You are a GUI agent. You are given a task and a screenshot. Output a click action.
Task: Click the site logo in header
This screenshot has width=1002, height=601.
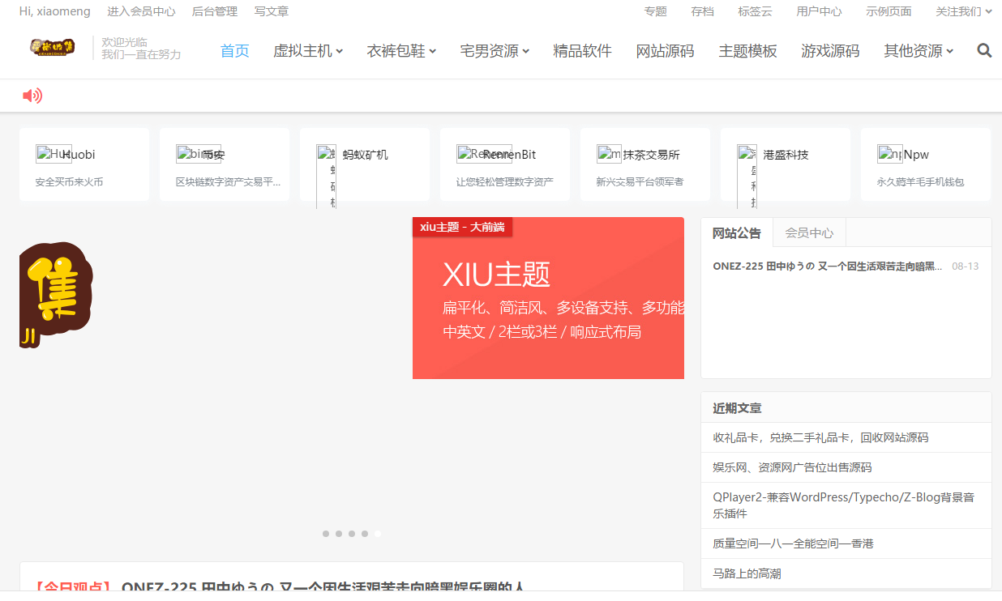pos(52,48)
